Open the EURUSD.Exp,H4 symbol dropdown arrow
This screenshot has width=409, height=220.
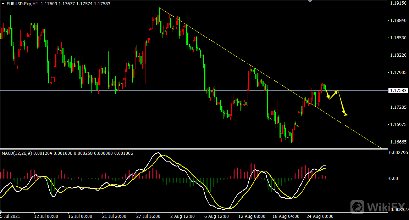(x=2, y=4)
